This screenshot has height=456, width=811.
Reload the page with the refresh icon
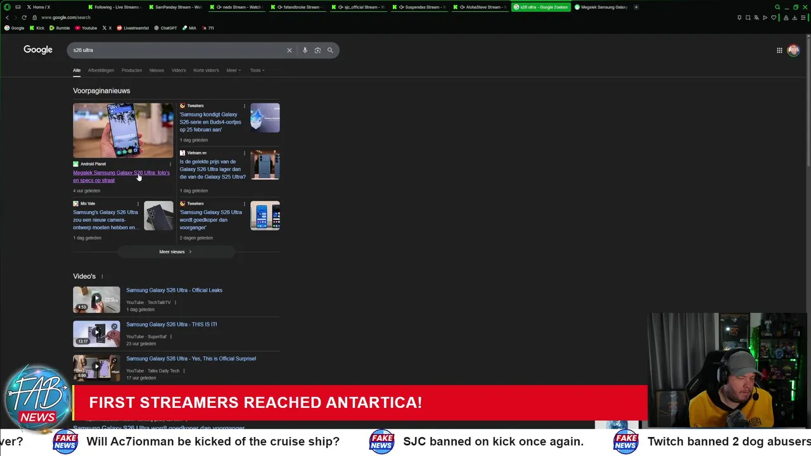pyautogui.click(x=24, y=18)
